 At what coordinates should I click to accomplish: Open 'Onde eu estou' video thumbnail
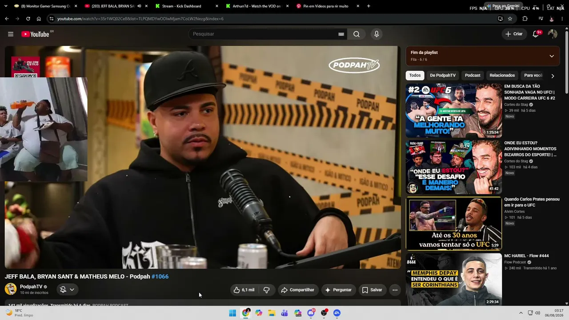(x=453, y=167)
